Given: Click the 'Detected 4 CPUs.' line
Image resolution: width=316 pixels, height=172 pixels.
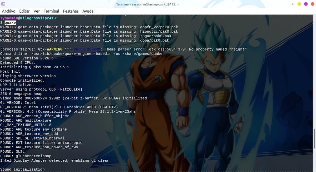Looking at the screenshot, I should (18, 63).
